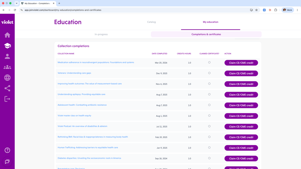Screen dimensions: 301x169
Task: Claim CE/CME credit for Adolescent health
Action: pyautogui.click(x=241, y=105)
